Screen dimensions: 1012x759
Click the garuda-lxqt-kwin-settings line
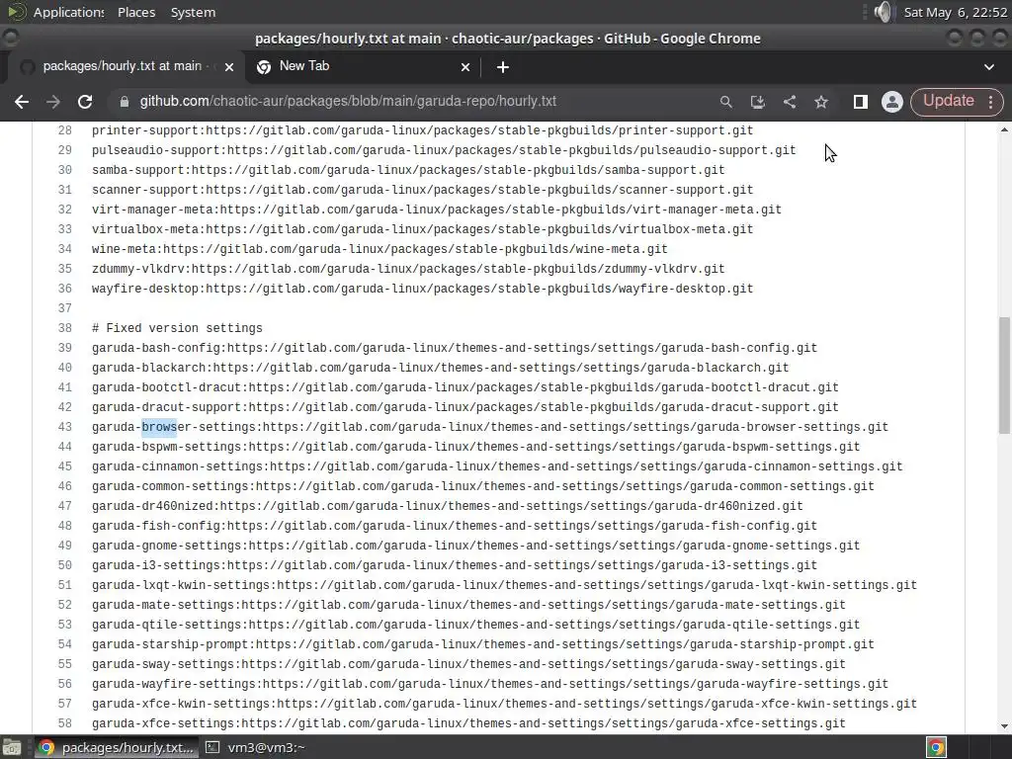pyautogui.click(x=504, y=585)
